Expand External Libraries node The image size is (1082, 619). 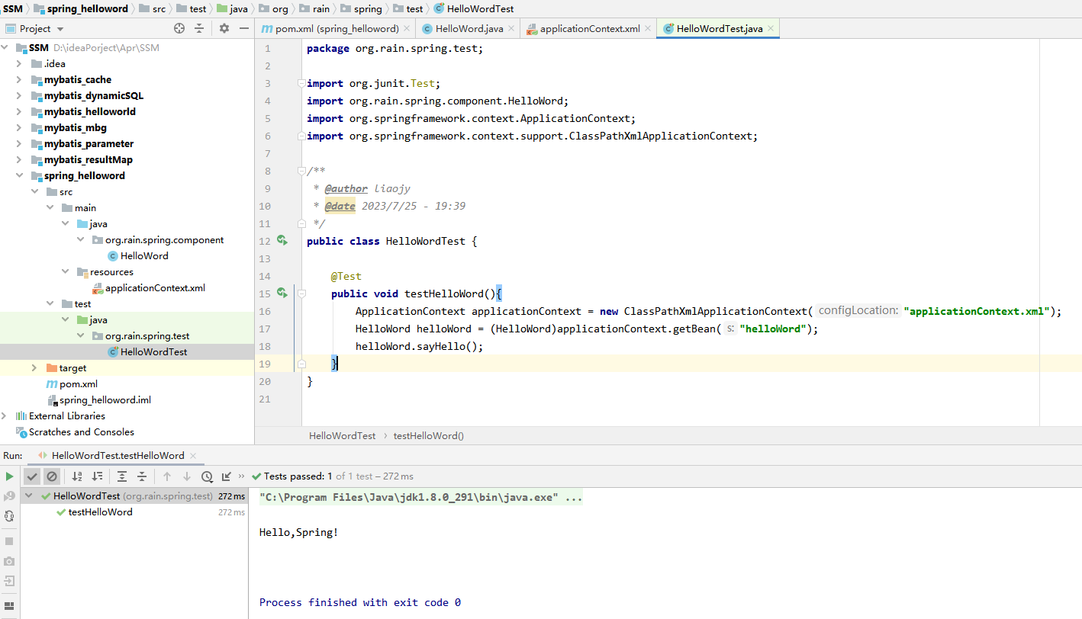(x=5, y=415)
